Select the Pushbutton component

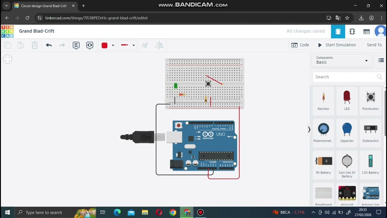click(370, 101)
